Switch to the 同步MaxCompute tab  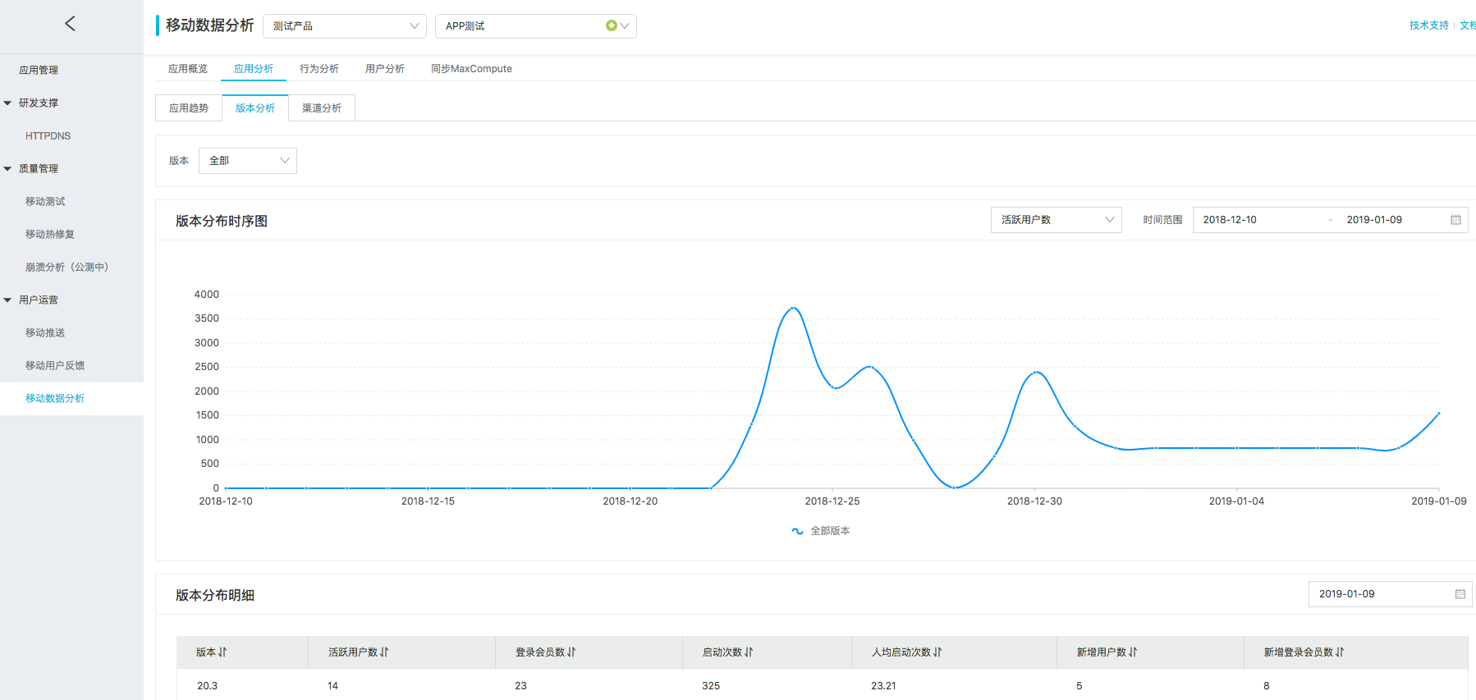(x=471, y=69)
